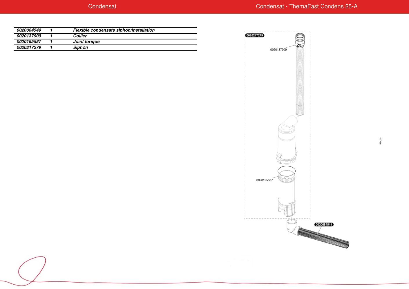Image resolution: width=409 pixels, height=289 pixels.
Task: Select the elbow fitting below the siphon
Action: [x=291, y=227]
